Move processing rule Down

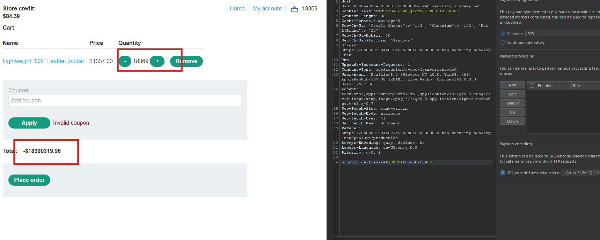pos(512,121)
